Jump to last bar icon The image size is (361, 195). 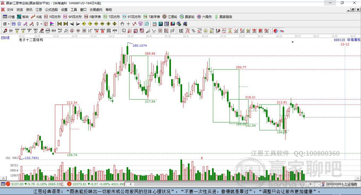tap(66, 24)
